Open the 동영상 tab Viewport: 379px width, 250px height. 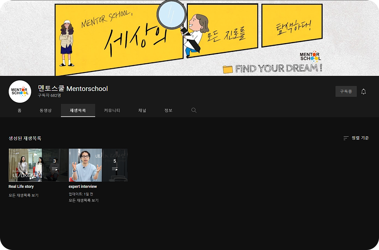point(45,110)
